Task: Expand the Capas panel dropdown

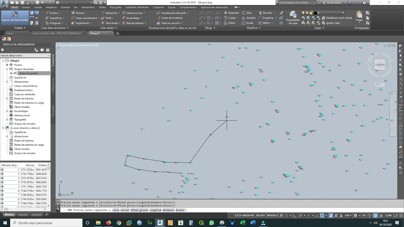Action: point(319,28)
